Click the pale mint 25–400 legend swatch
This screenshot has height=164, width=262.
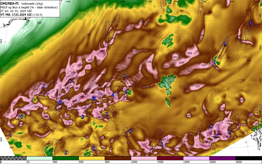coord(40,158)
